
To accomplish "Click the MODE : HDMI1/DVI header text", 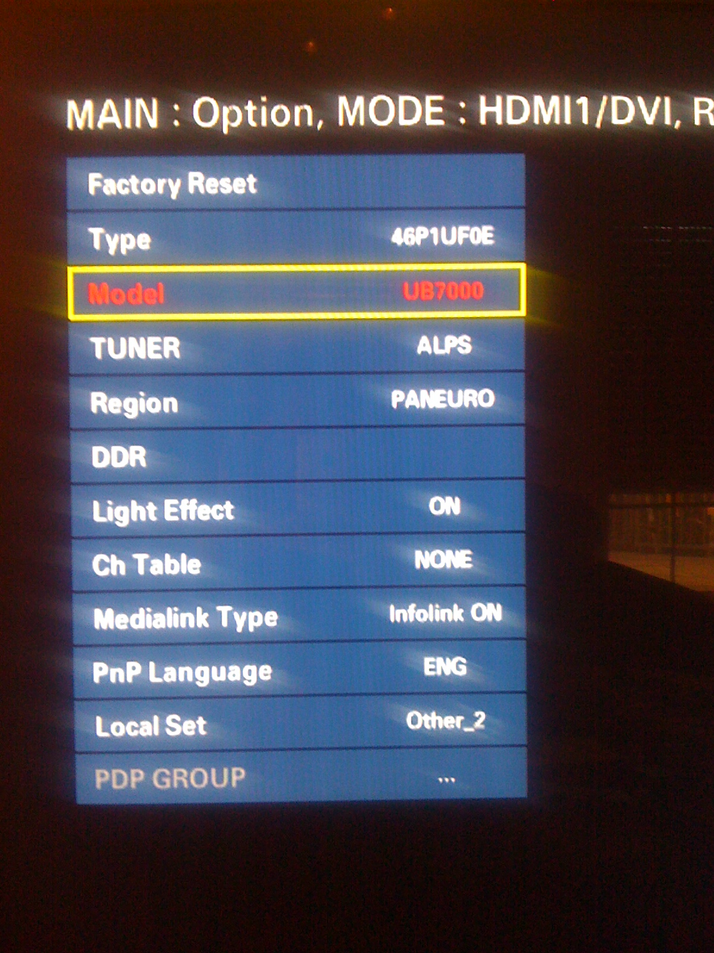I will 510,111.
